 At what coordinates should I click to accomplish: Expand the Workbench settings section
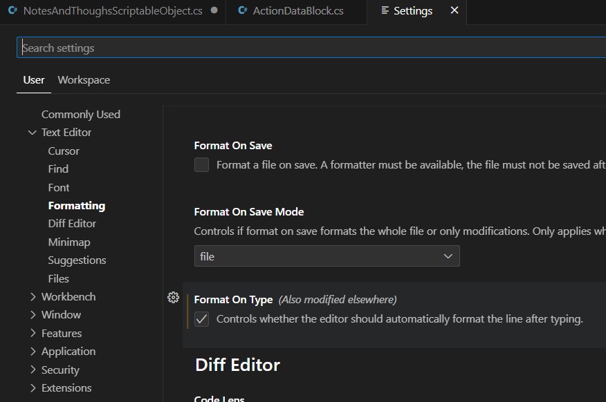[33, 297]
